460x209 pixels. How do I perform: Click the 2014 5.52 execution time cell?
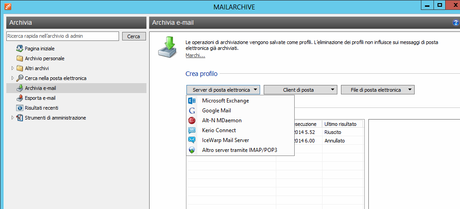308,132
